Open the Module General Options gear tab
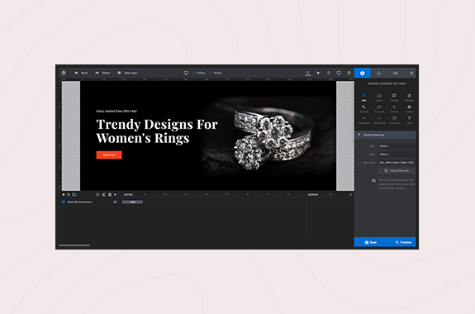 coord(363,73)
